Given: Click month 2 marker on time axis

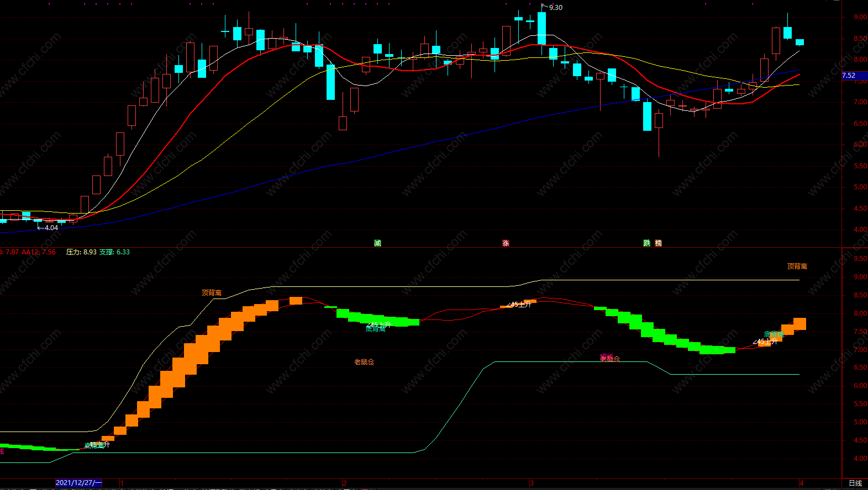Looking at the screenshot, I should pos(345,483).
